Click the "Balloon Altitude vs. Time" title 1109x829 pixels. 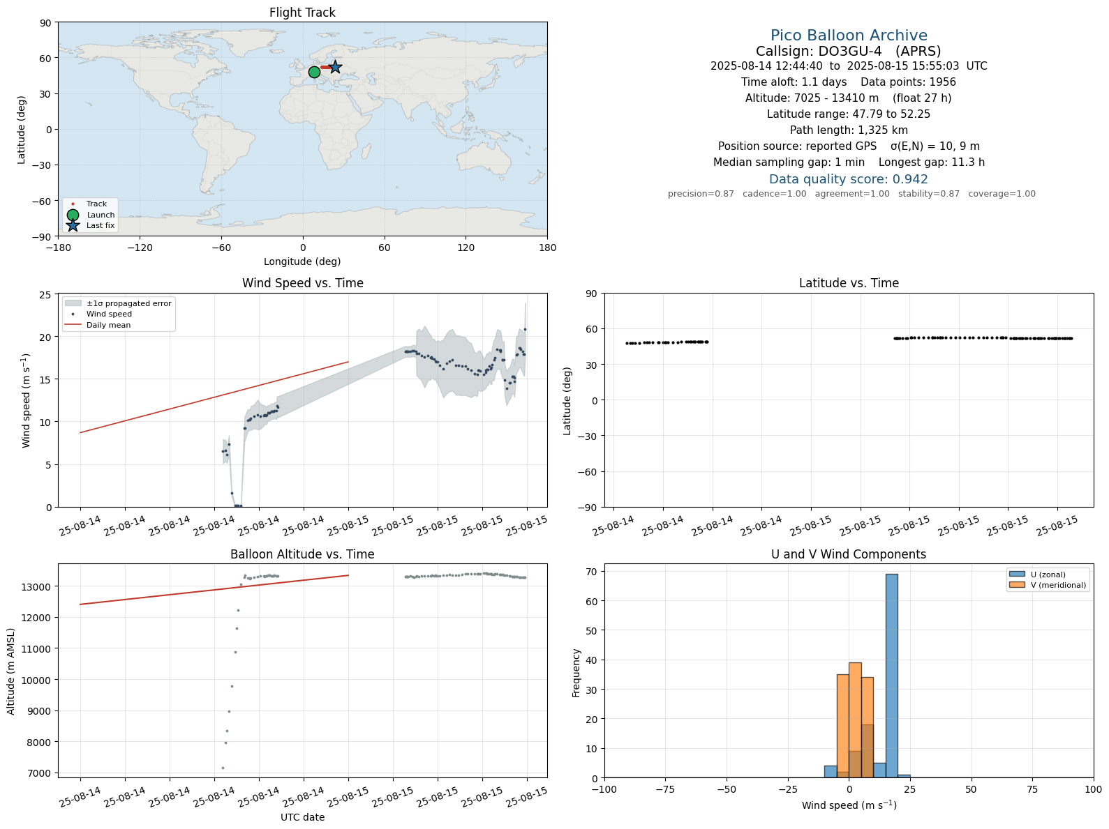click(302, 554)
